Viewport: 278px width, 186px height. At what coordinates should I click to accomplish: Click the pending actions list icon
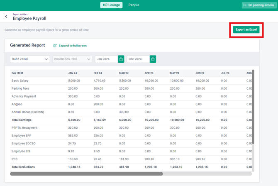[245, 5]
